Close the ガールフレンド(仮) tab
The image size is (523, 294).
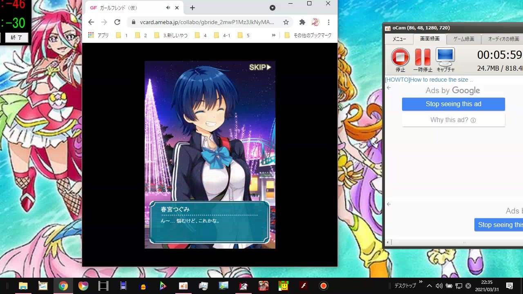tap(177, 8)
